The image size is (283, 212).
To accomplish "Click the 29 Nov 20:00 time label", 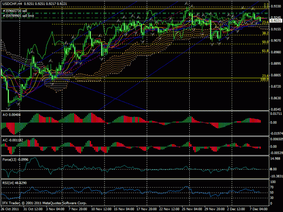I will pos(215,209).
